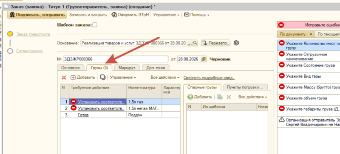Click the Перезапо... refill button
Image resolution: width=340 pixels, height=154 pixels.
pyautogui.click(x=215, y=43)
